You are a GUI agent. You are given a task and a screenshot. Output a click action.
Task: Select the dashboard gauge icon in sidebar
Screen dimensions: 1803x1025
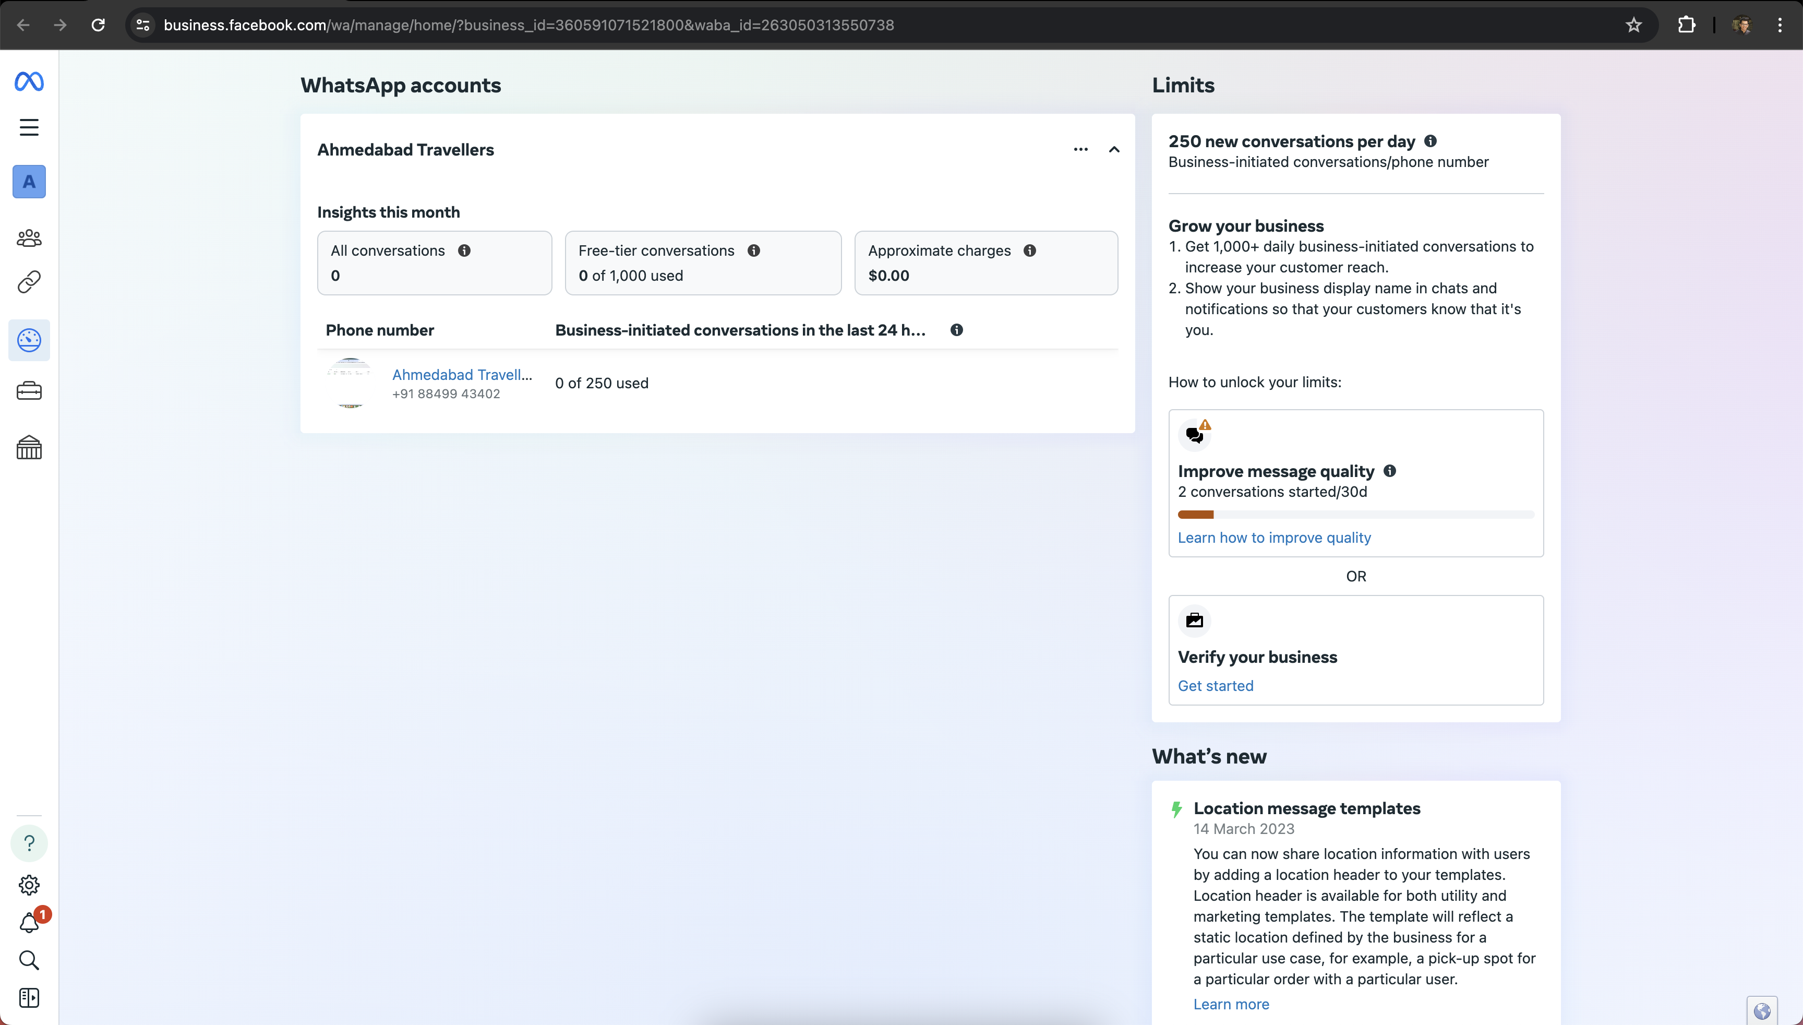pos(29,341)
